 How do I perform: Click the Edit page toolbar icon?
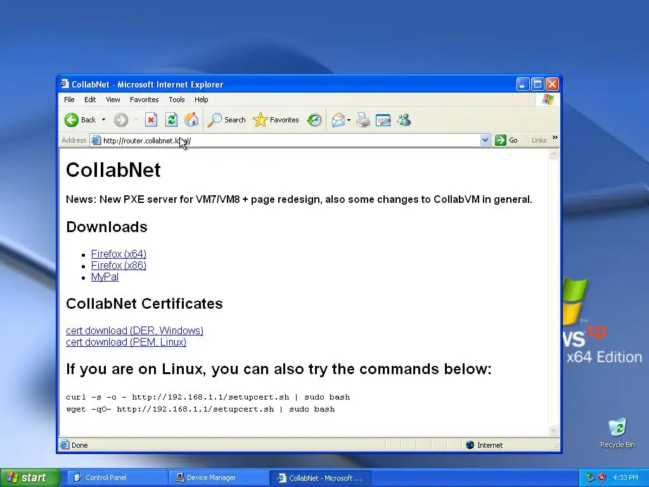click(383, 120)
